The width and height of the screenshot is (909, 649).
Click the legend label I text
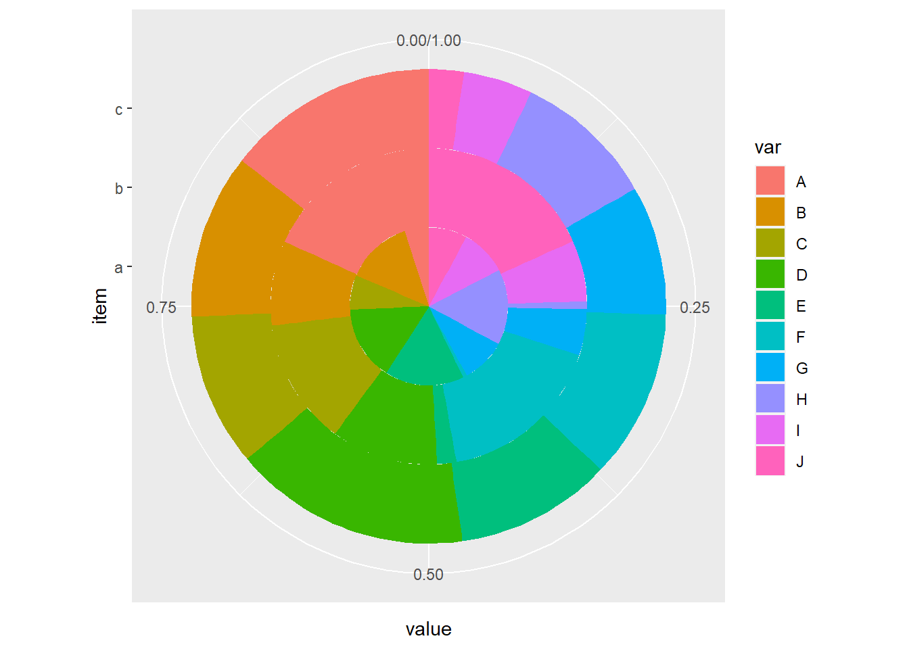pos(799,431)
